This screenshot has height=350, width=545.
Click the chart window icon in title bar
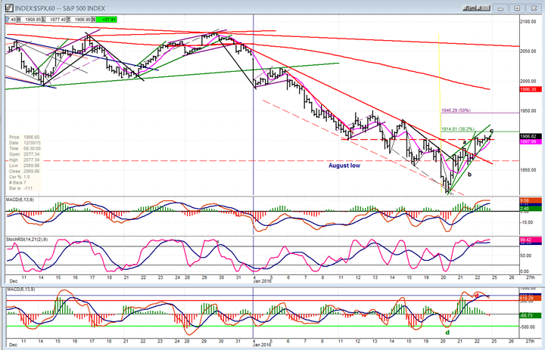pos(7,5)
